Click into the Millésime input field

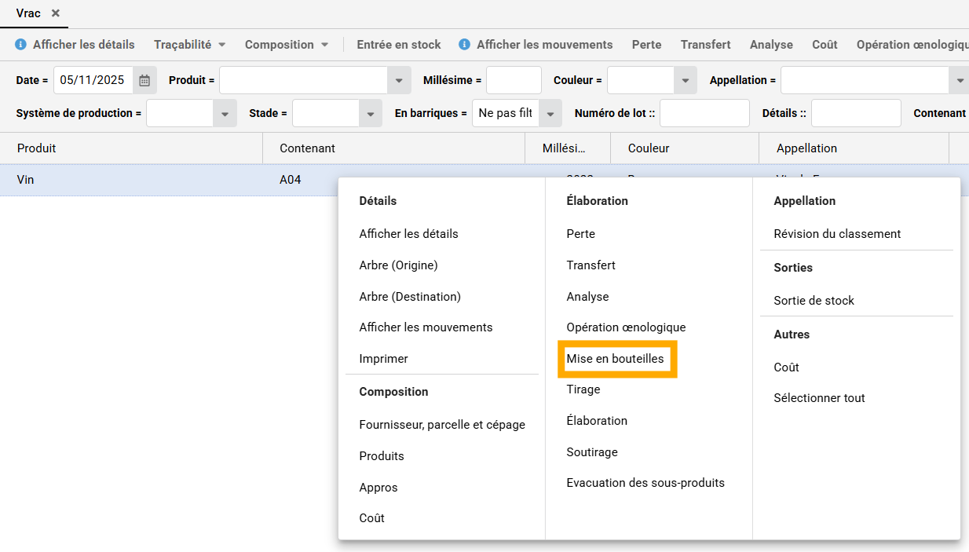tap(514, 80)
